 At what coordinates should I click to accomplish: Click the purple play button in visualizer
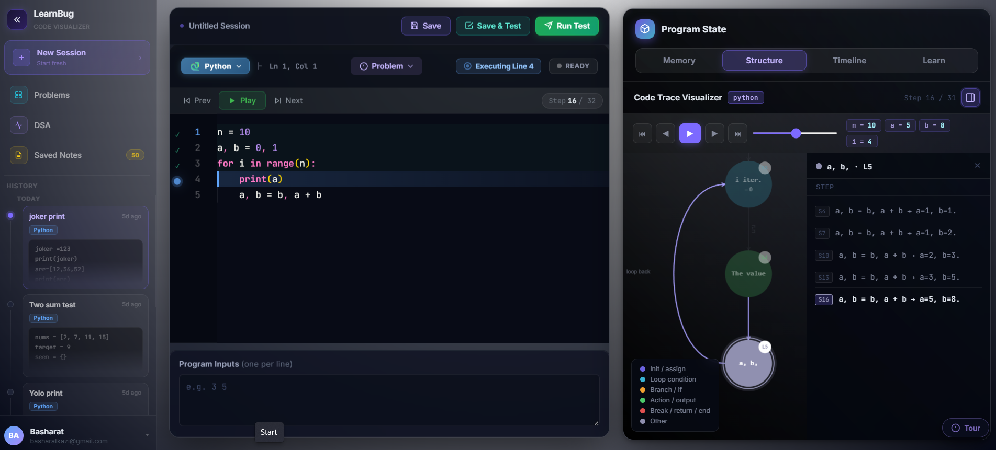tap(690, 134)
